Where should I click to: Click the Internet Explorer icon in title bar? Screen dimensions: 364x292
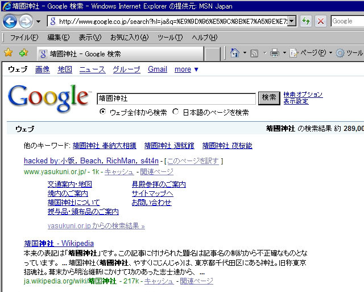point(6,6)
